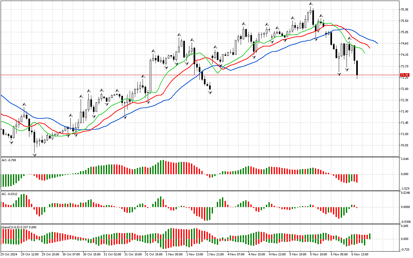The height and width of the screenshot is (258, 413).
Task: Click the 30 Oct 07:00 time label
Action: (x=71, y=254)
